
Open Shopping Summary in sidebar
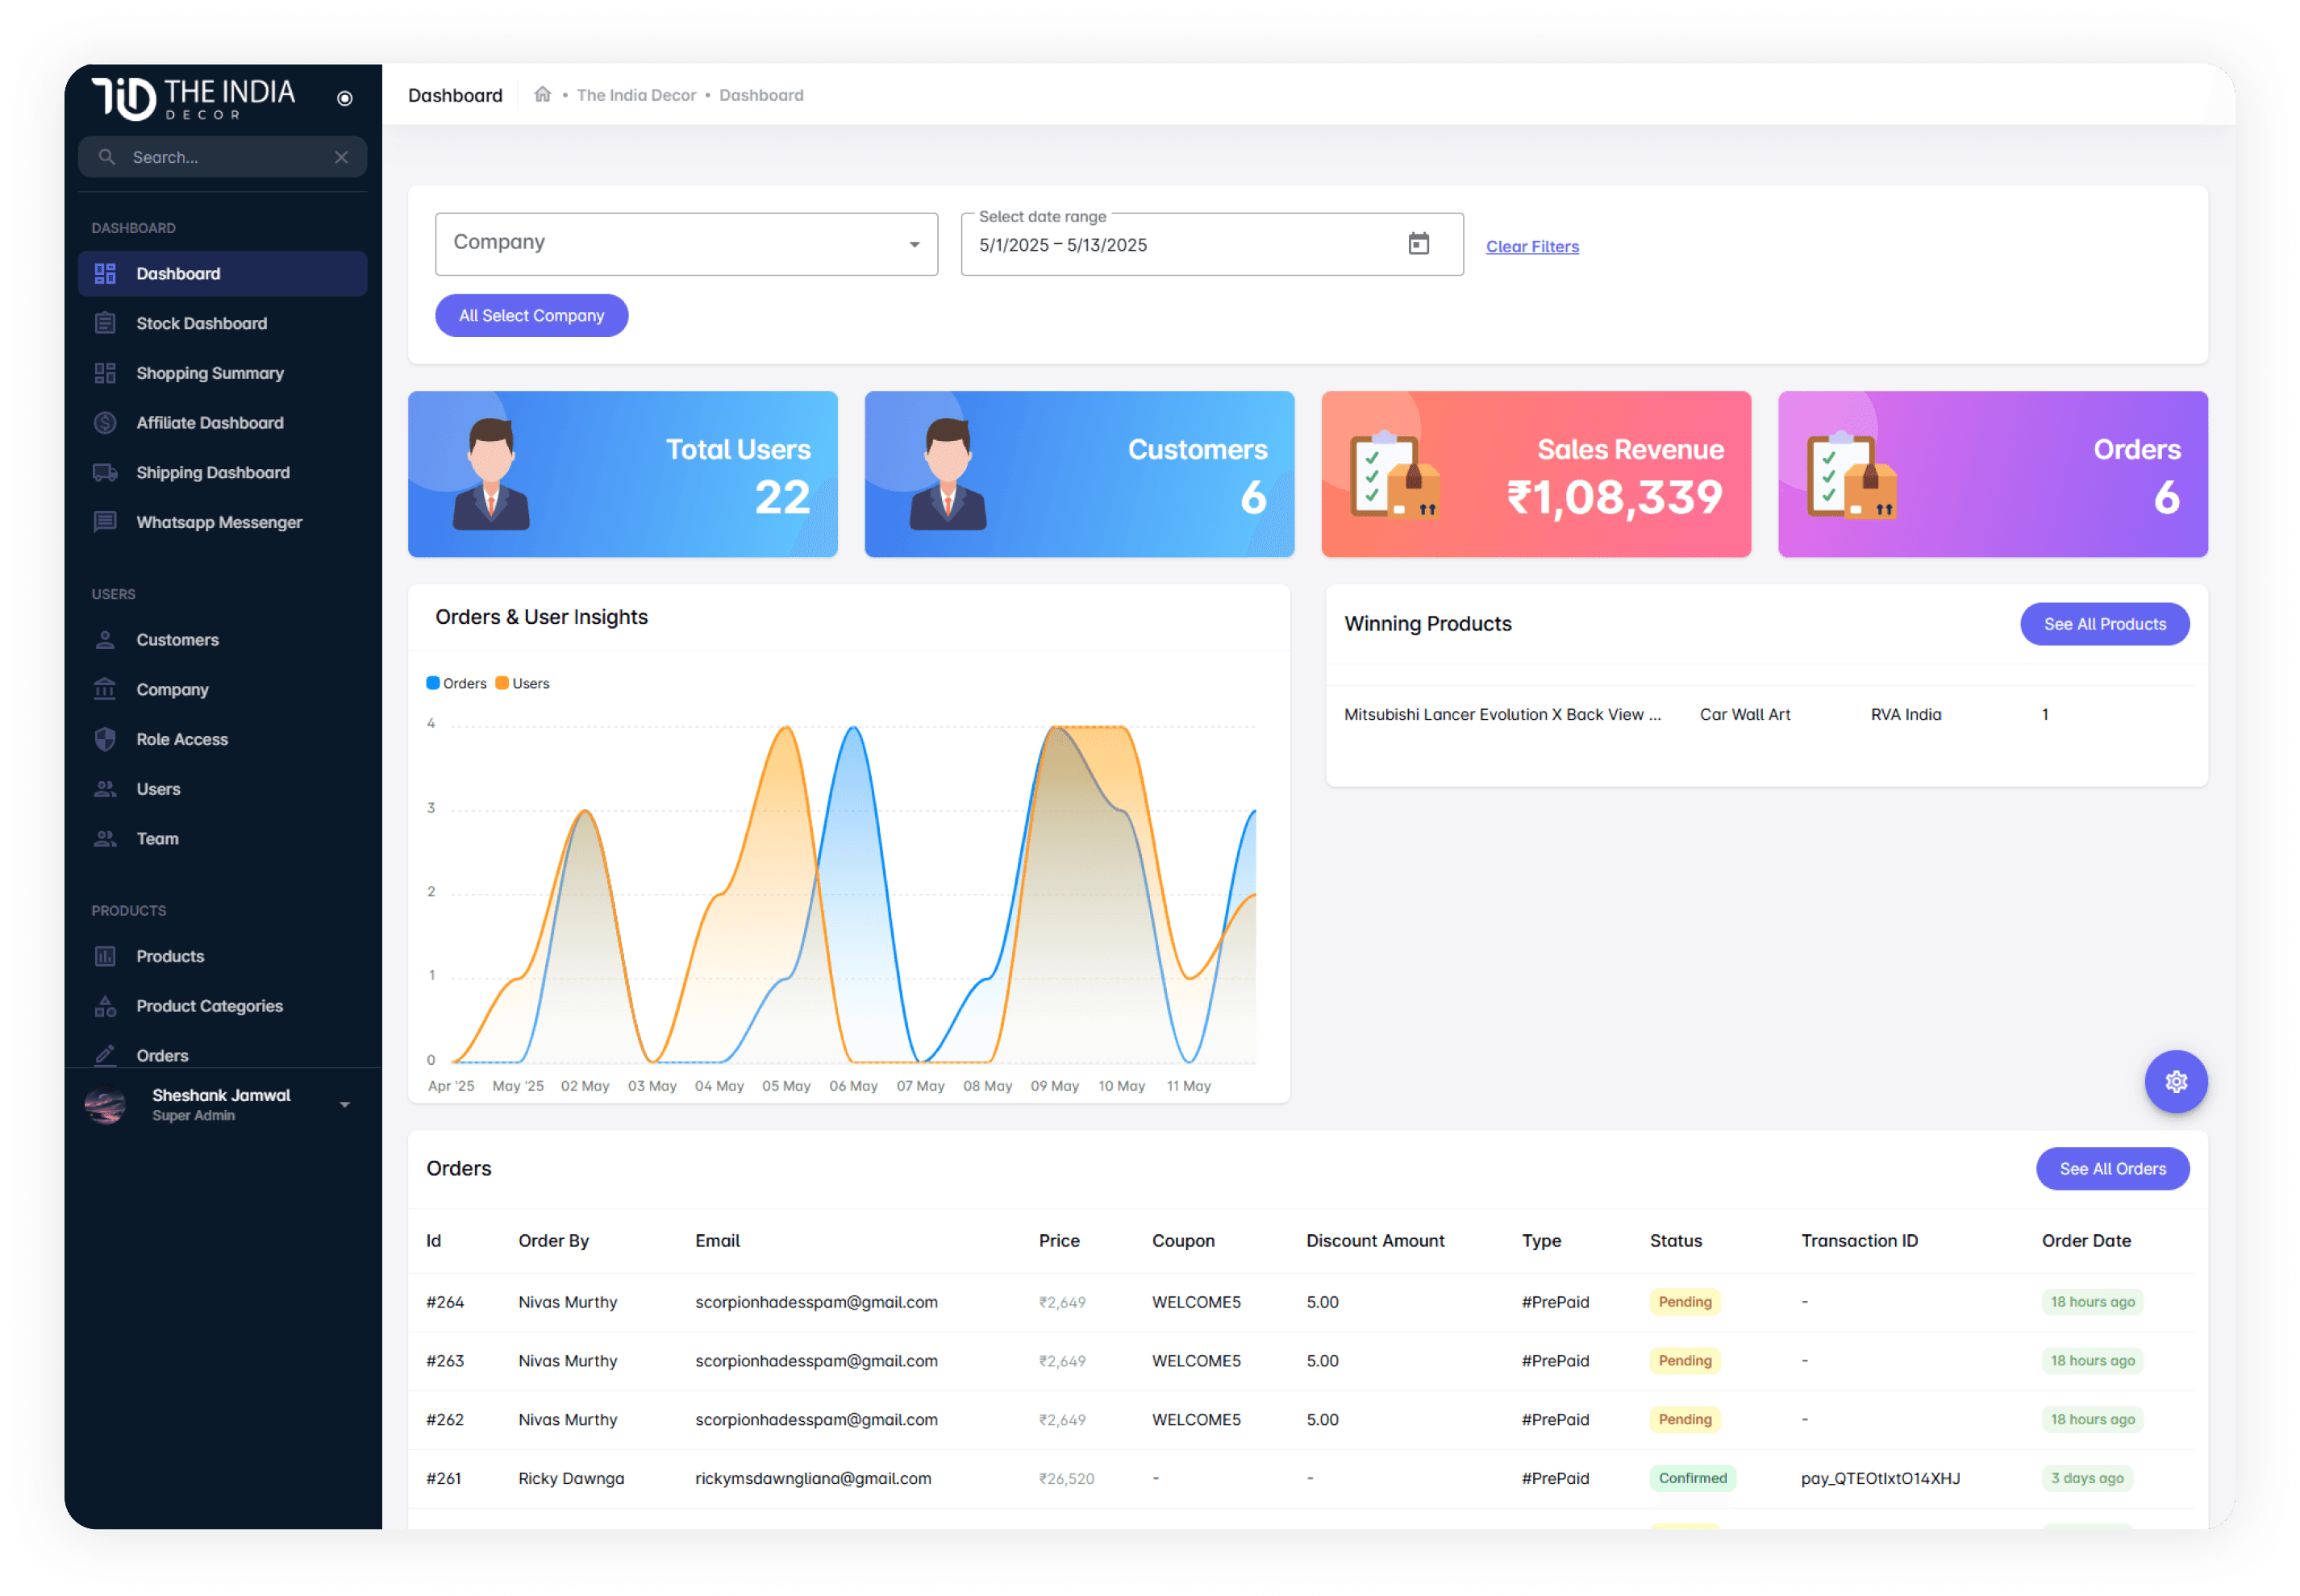(x=209, y=373)
